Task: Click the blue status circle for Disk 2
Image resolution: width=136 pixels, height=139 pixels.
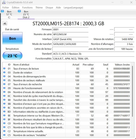Action: point(19,11)
